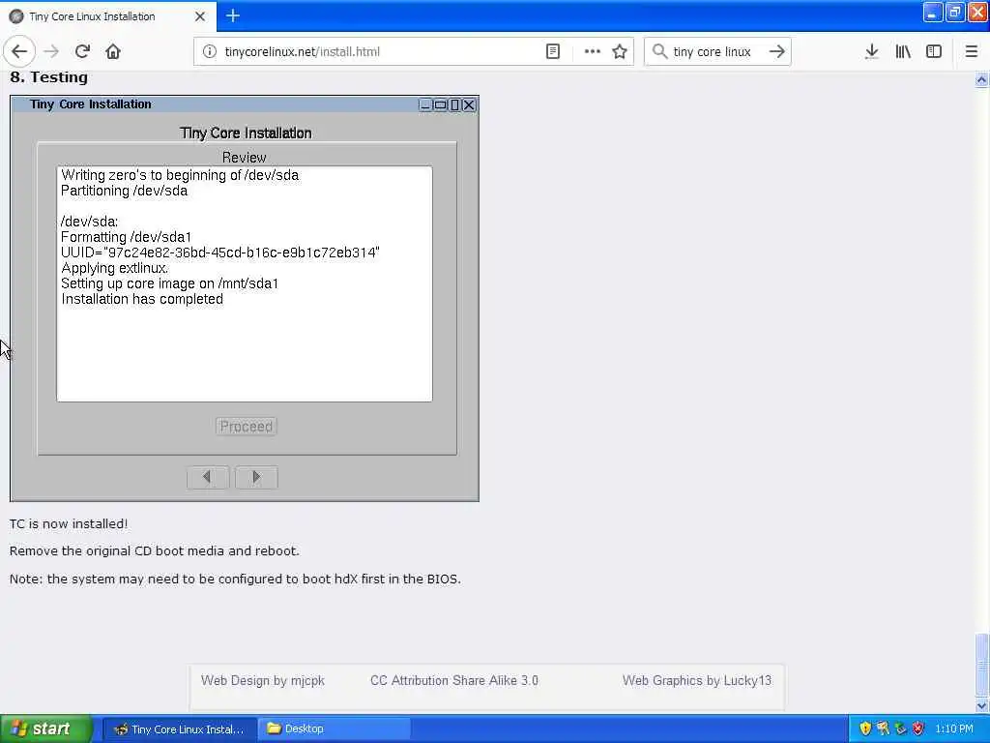
Task: Open the Firefox hamburger menu
Action: tap(971, 51)
